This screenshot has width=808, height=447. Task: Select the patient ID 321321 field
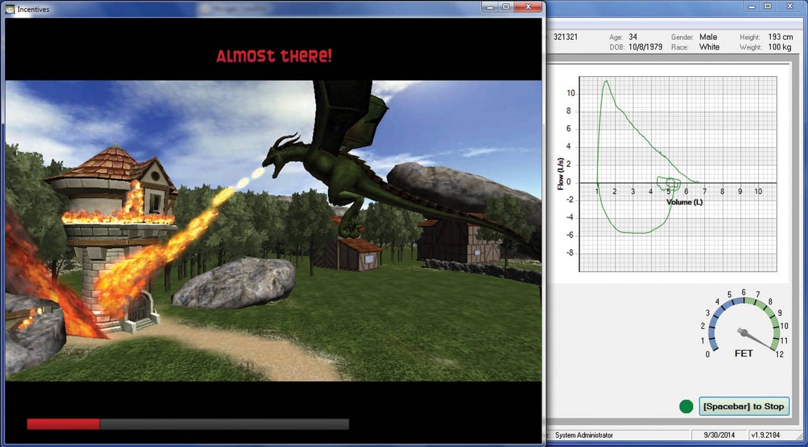click(x=565, y=37)
